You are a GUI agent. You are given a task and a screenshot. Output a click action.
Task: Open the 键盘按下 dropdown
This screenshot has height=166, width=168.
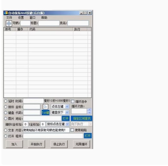67,112
